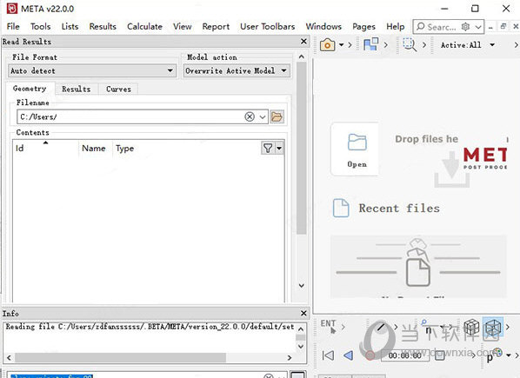520x378 pixels.
Task: Select the zoom-area magnifier tool
Action: coord(410,44)
